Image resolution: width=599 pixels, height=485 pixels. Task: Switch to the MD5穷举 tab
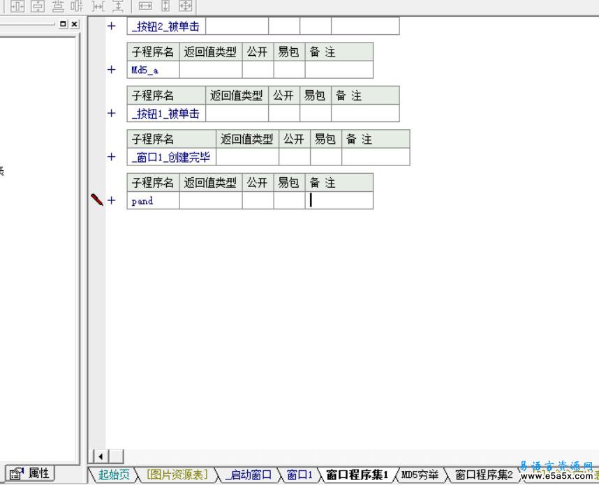pyautogui.click(x=420, y=475)
